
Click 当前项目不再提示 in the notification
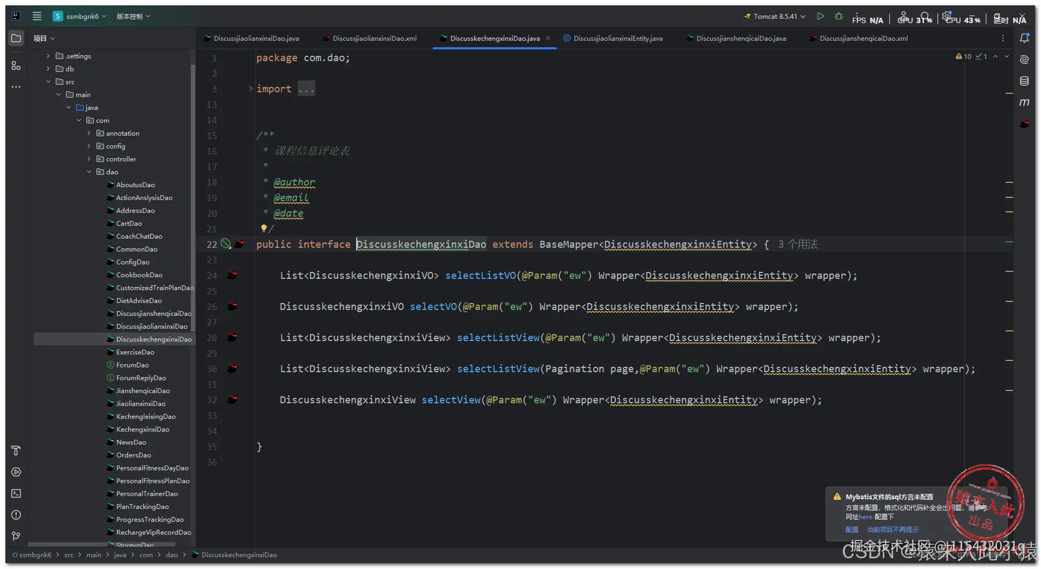point(892,529)
